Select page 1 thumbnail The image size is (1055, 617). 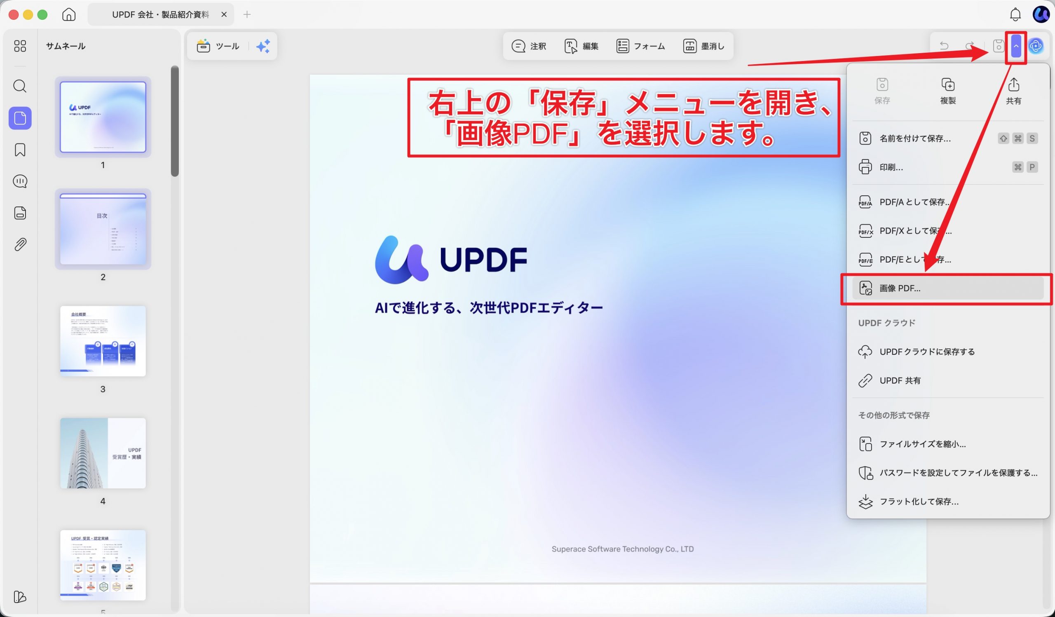tap(103, 117)
